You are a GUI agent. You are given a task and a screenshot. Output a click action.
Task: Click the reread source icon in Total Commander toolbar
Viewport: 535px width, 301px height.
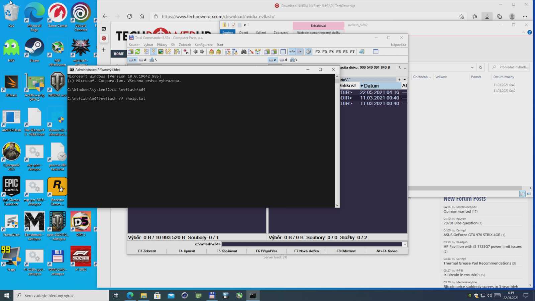pos(137,52)
